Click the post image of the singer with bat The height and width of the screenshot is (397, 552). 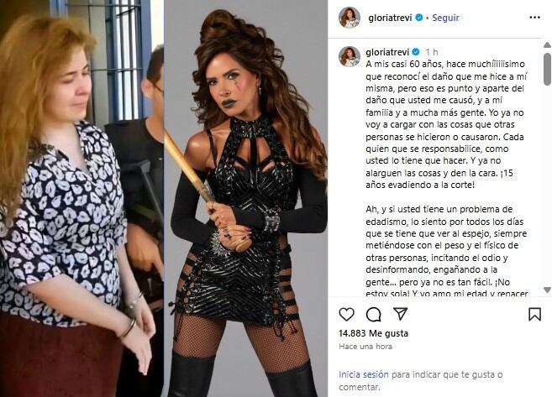point(245,198)
